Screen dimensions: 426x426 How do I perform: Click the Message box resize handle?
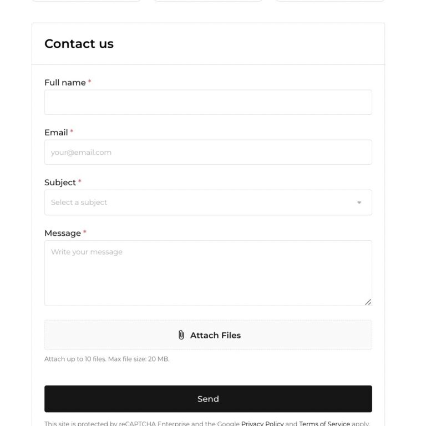click(x=368, y=302)
